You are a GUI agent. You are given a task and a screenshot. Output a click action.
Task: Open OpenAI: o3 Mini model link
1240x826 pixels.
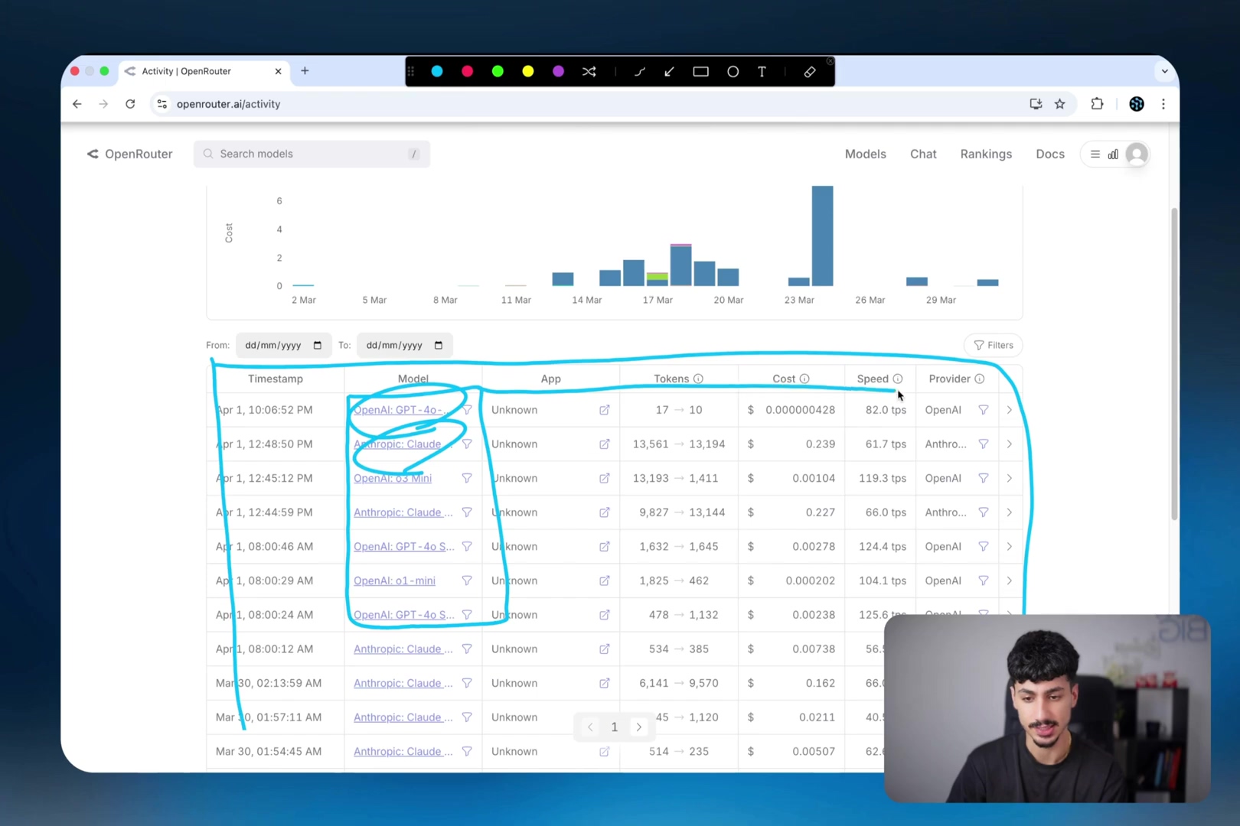tap(393, 478)
